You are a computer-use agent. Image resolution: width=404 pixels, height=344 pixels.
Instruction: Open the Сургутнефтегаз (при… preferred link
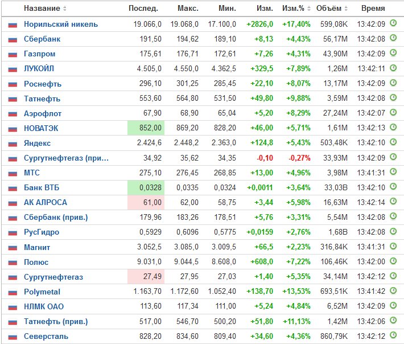[66, 158]
